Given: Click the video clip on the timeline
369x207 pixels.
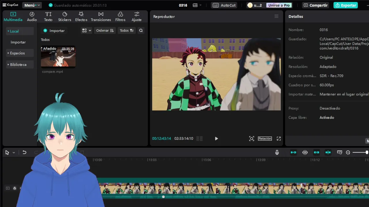Looking at the screenshot, I should pos(234,188).
